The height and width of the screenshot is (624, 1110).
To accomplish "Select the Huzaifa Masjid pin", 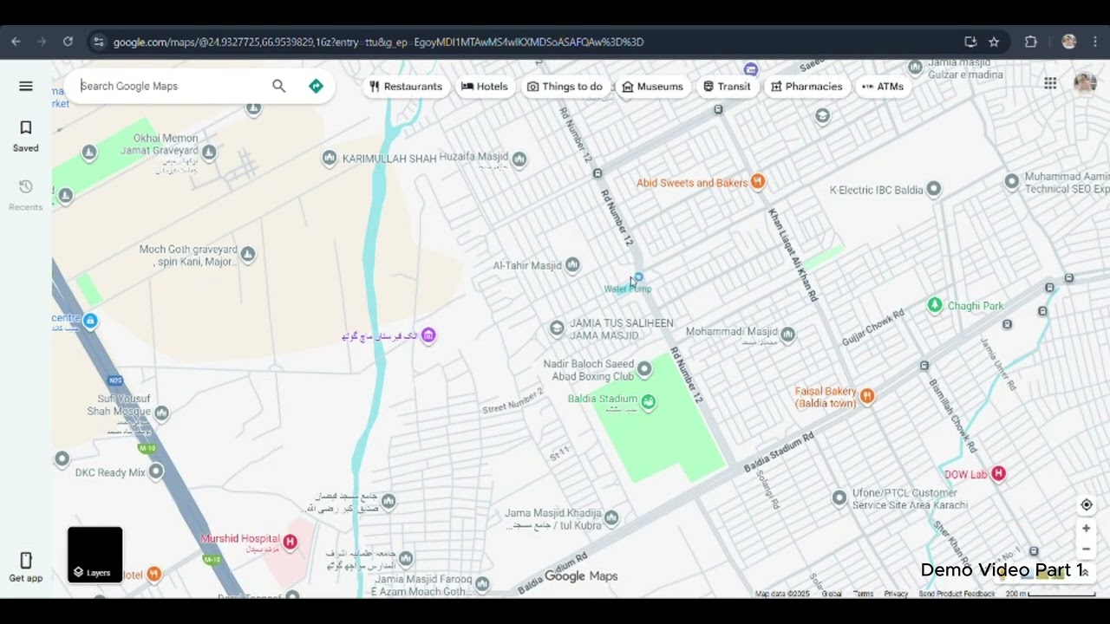I will coord(519,159).
